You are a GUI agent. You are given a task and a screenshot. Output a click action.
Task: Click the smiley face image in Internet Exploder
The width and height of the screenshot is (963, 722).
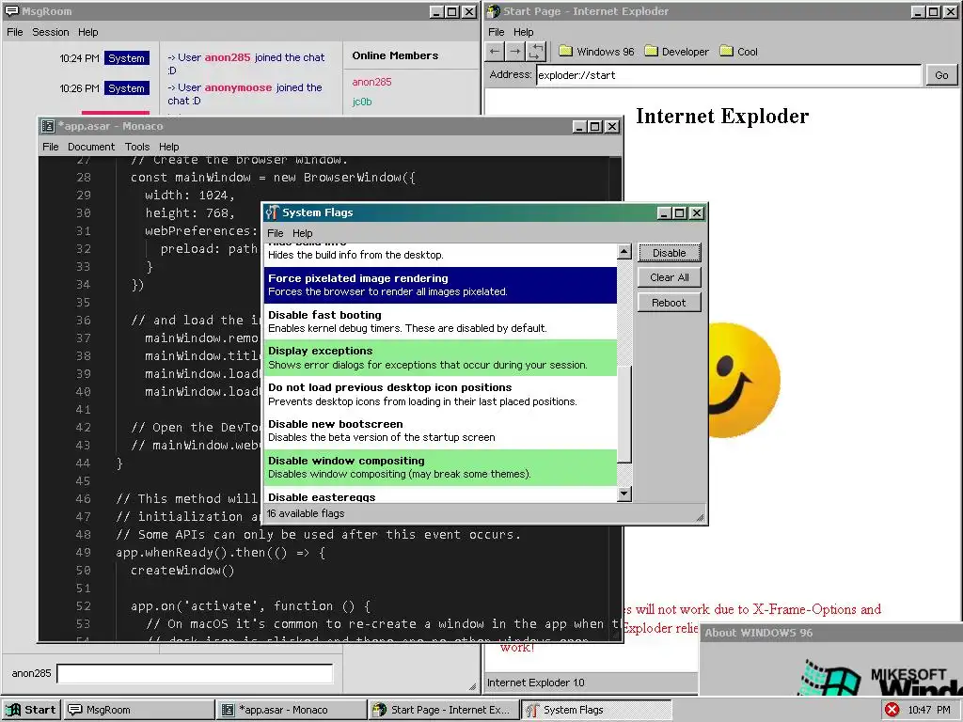[744, 380]
